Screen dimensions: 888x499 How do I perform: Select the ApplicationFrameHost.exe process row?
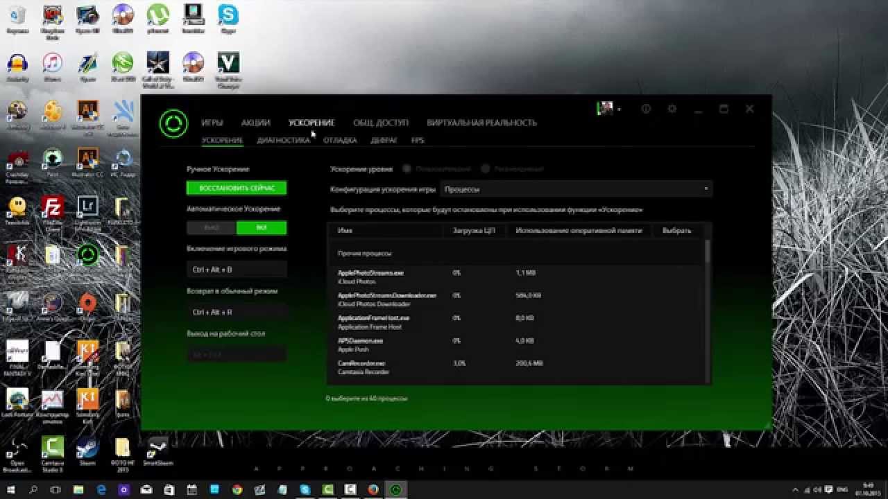(515, 322)
